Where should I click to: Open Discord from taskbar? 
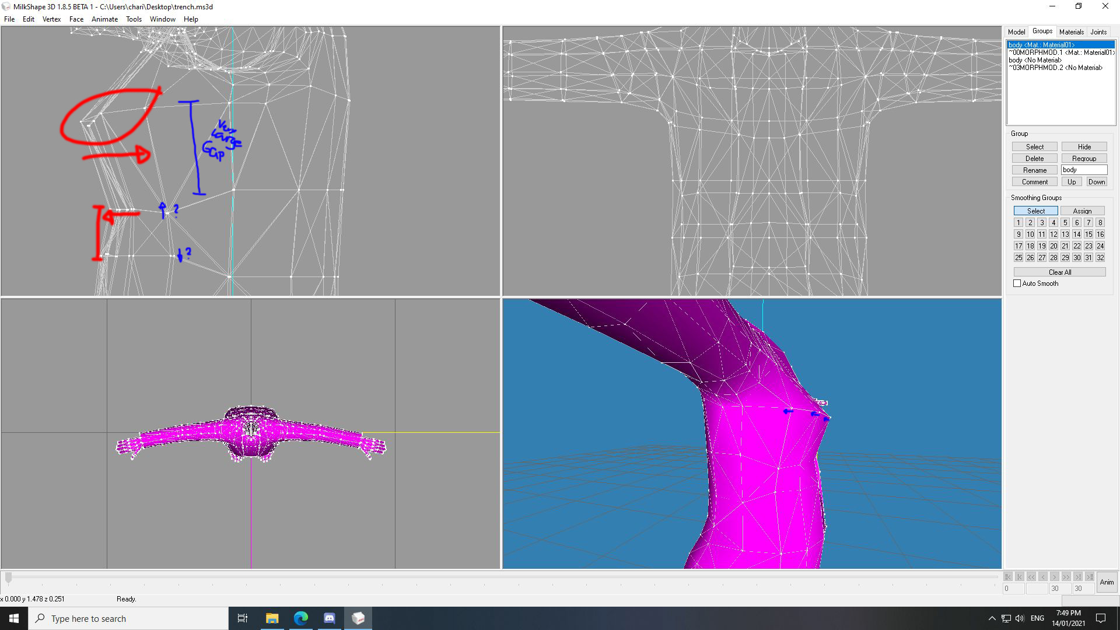330,618
